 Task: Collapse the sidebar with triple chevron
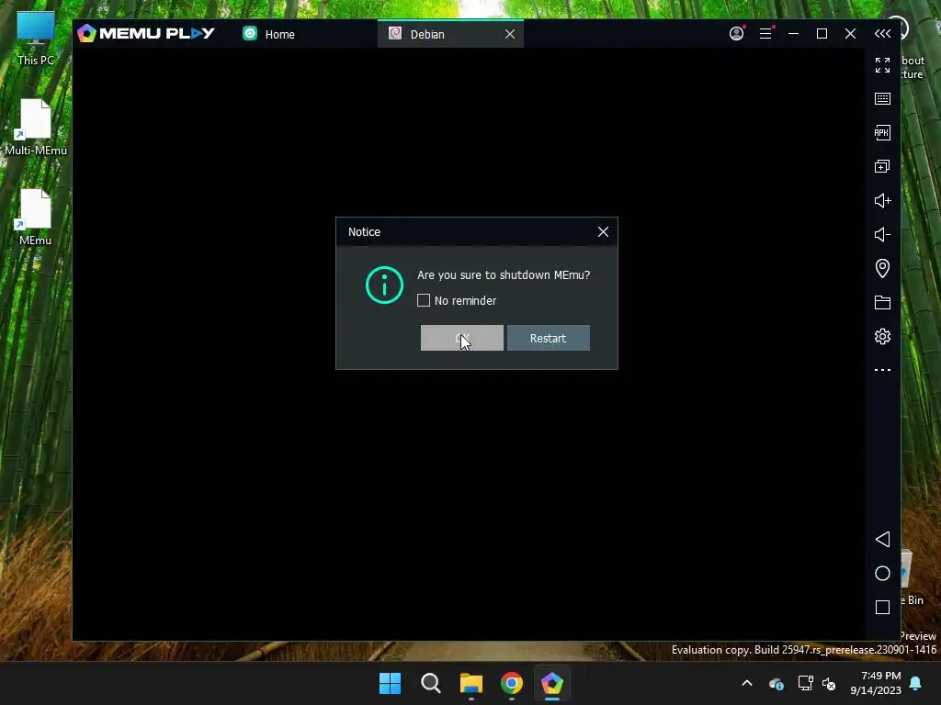[x=882, y=34]
